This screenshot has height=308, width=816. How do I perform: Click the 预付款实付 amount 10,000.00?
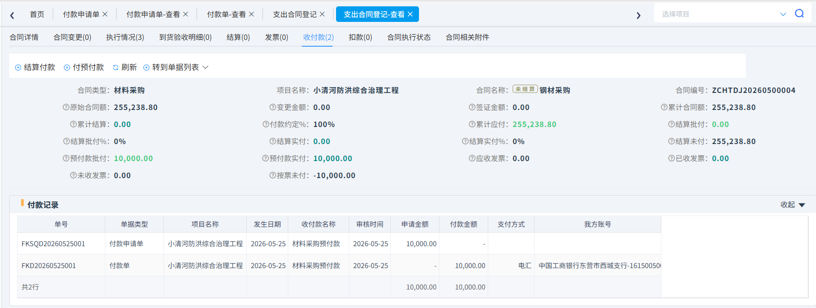point(333,158)
